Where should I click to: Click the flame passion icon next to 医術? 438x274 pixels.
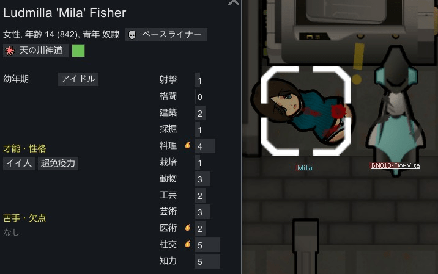tap(188, 228)
